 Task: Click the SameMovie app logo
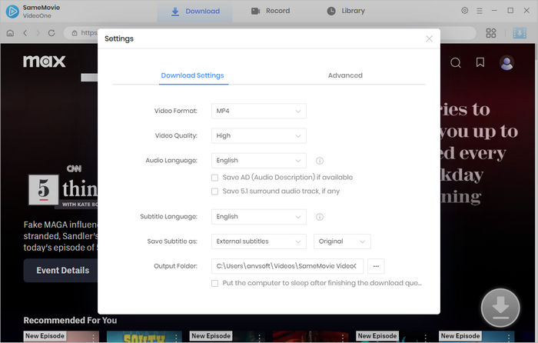coord(12,12)
